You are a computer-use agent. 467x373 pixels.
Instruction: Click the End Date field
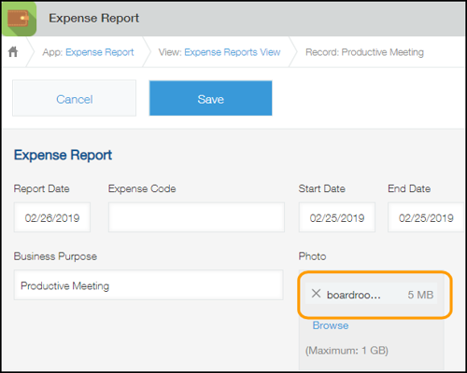point(426,217)
